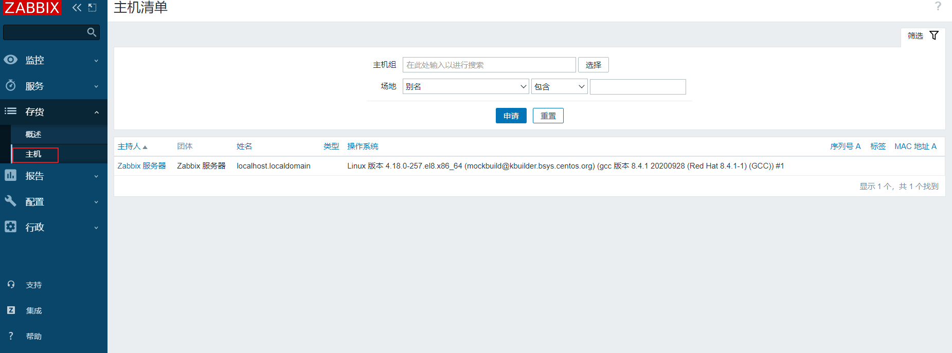
Task: Click the ZABBIX logo
Action: pos(32,7)
